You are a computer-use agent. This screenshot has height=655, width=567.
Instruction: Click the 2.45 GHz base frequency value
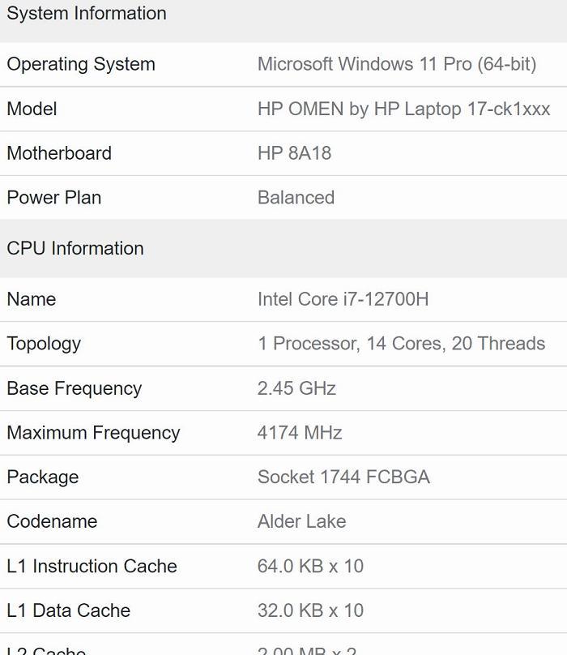[x=296, y=388]
